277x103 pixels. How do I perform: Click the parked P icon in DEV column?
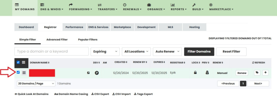(x=97, y=73)
